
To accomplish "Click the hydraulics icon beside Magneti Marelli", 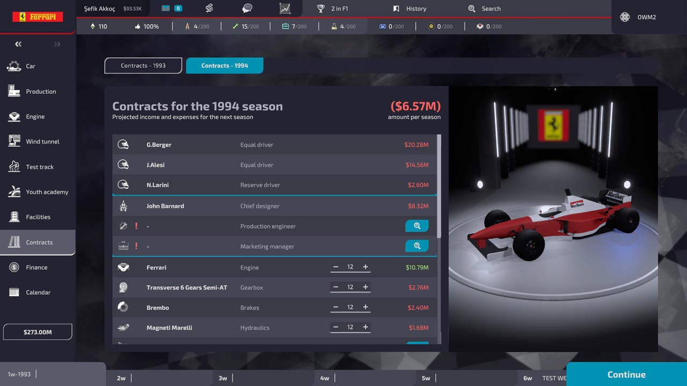I will [x=123, y=328].
